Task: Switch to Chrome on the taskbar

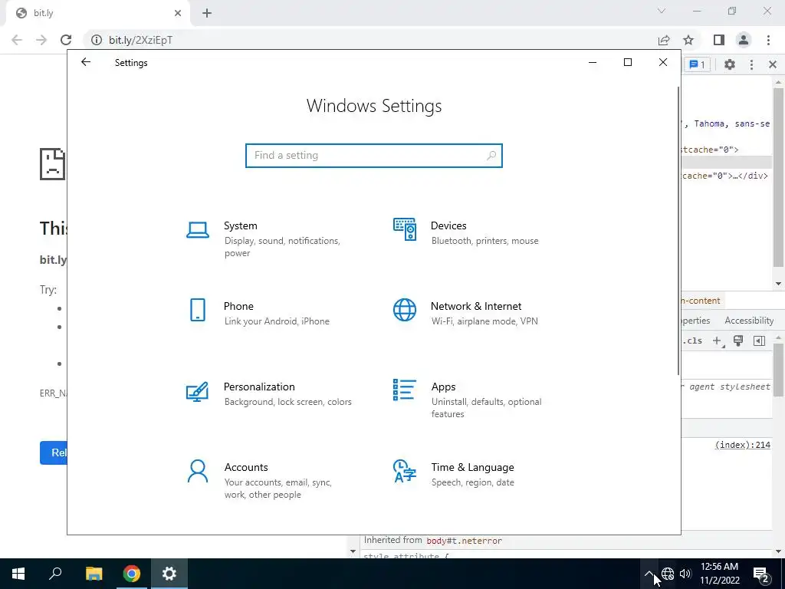Action: pos(131,574)
